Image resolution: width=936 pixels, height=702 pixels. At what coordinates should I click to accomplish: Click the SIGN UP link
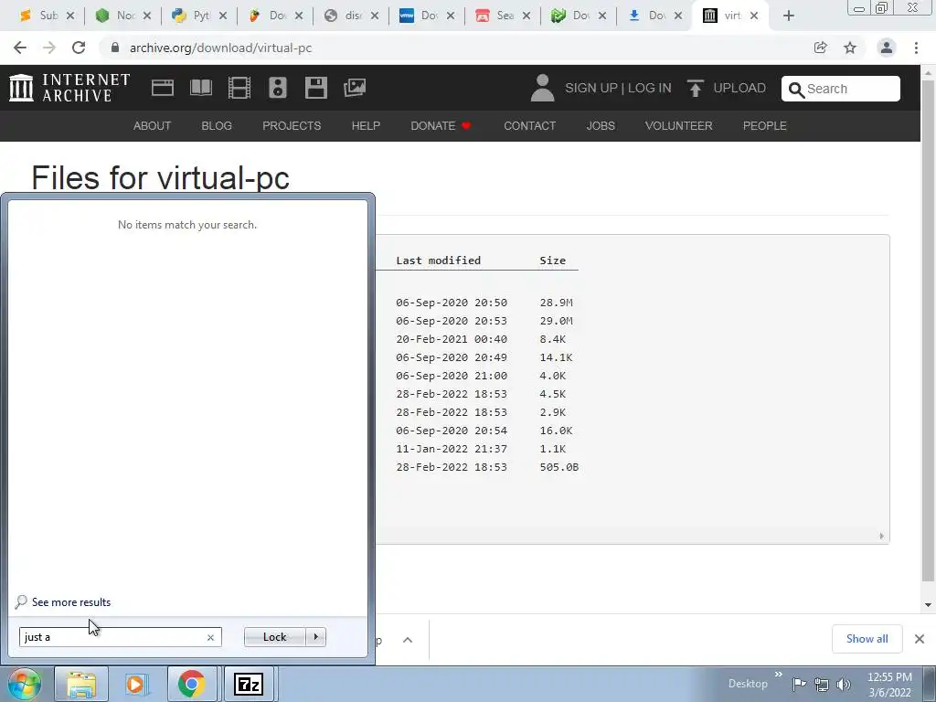[591, 89]
